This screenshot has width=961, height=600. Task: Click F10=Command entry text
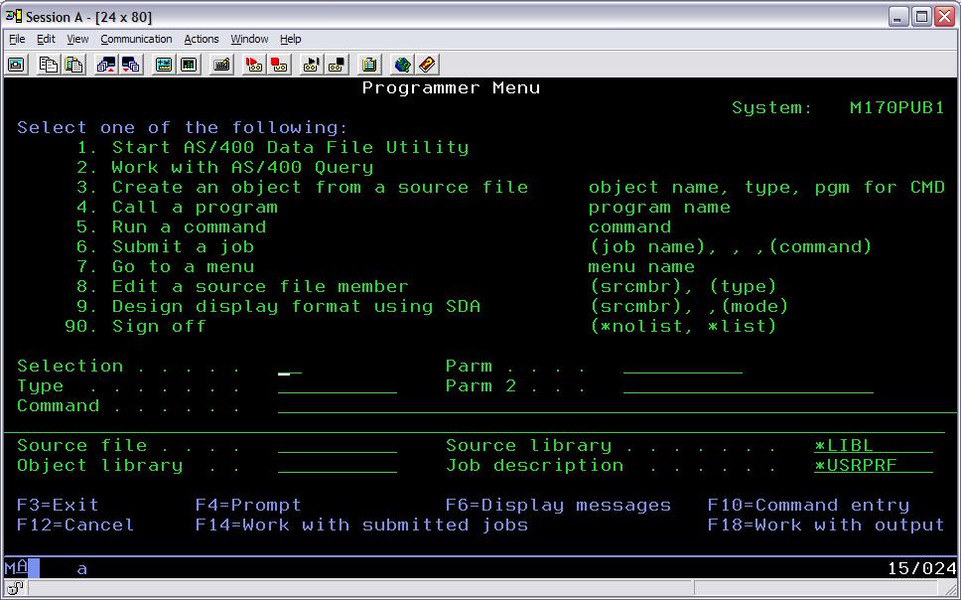point(808,505)
